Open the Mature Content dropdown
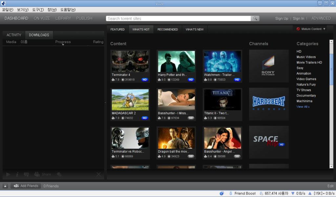This screenshot has height=197, width=336. click(311, 29)
